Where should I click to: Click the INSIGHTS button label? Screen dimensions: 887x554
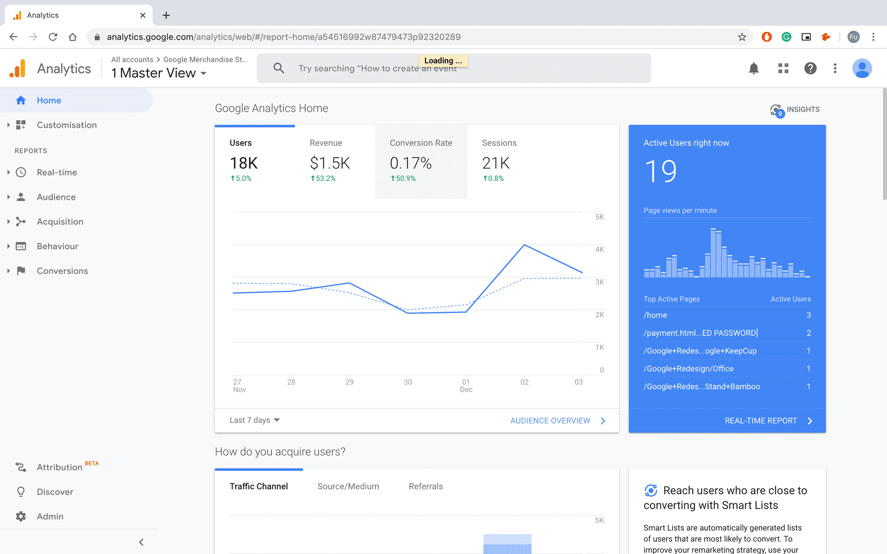803,110
